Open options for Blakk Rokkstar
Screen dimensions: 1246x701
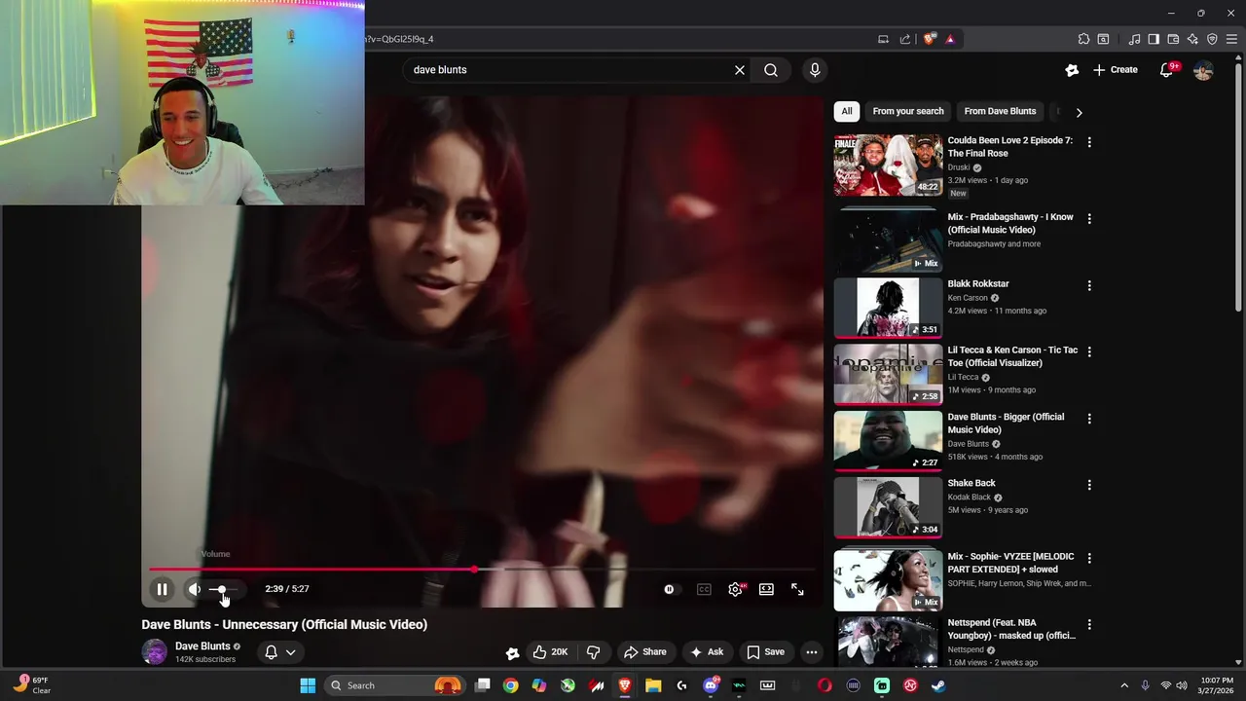(x=1089, y=286)
